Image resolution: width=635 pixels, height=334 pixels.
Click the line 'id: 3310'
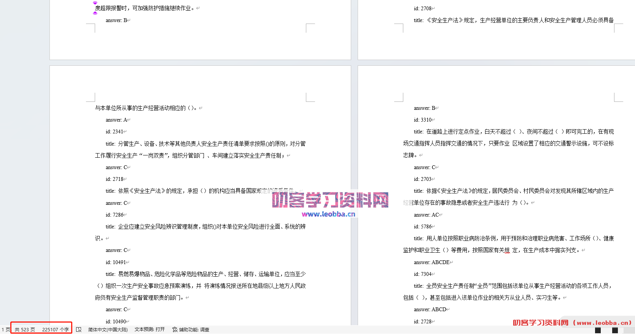point(423,120)
